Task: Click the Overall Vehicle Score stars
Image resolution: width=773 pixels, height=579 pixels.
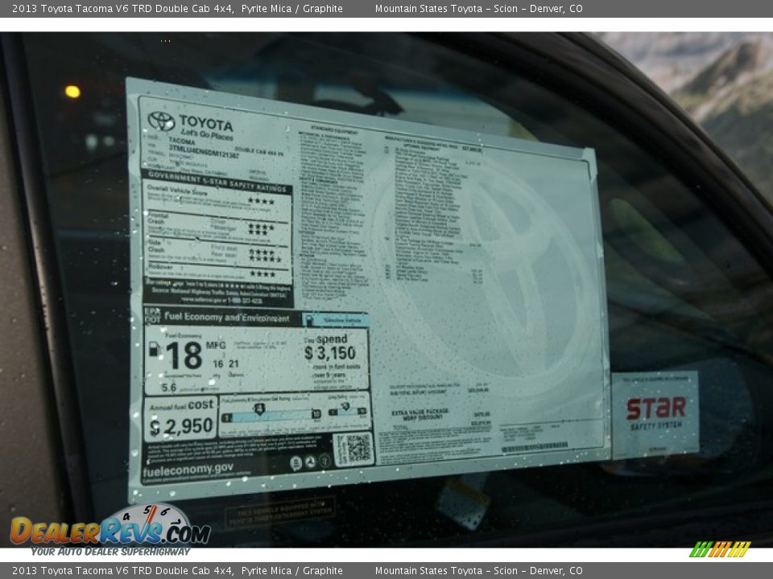Action: click(x=261, y=200)
